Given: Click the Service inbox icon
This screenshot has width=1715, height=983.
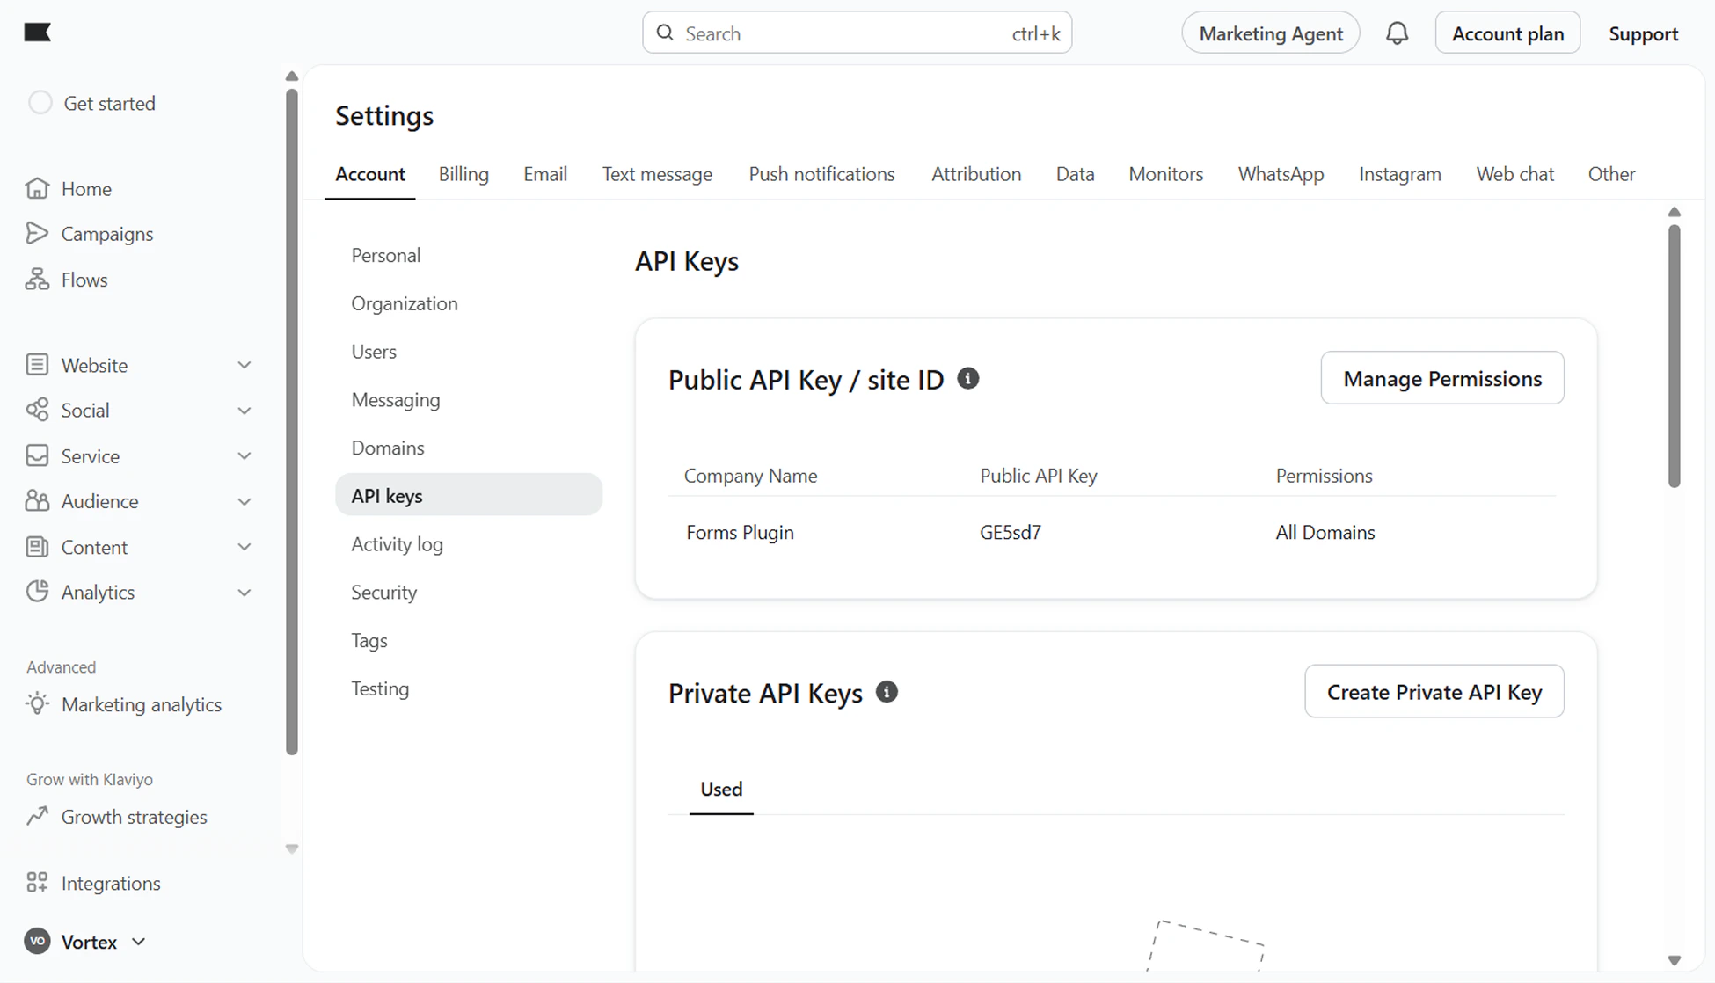Looking at the screenshot, I should click(37, 455).
